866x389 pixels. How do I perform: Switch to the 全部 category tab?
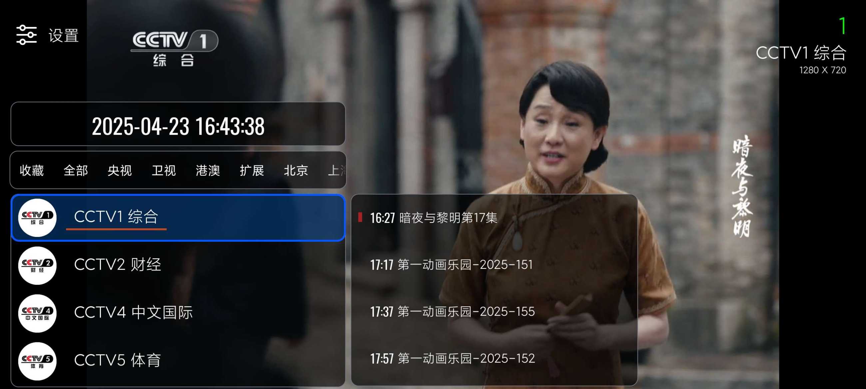(x=76, y=170)
